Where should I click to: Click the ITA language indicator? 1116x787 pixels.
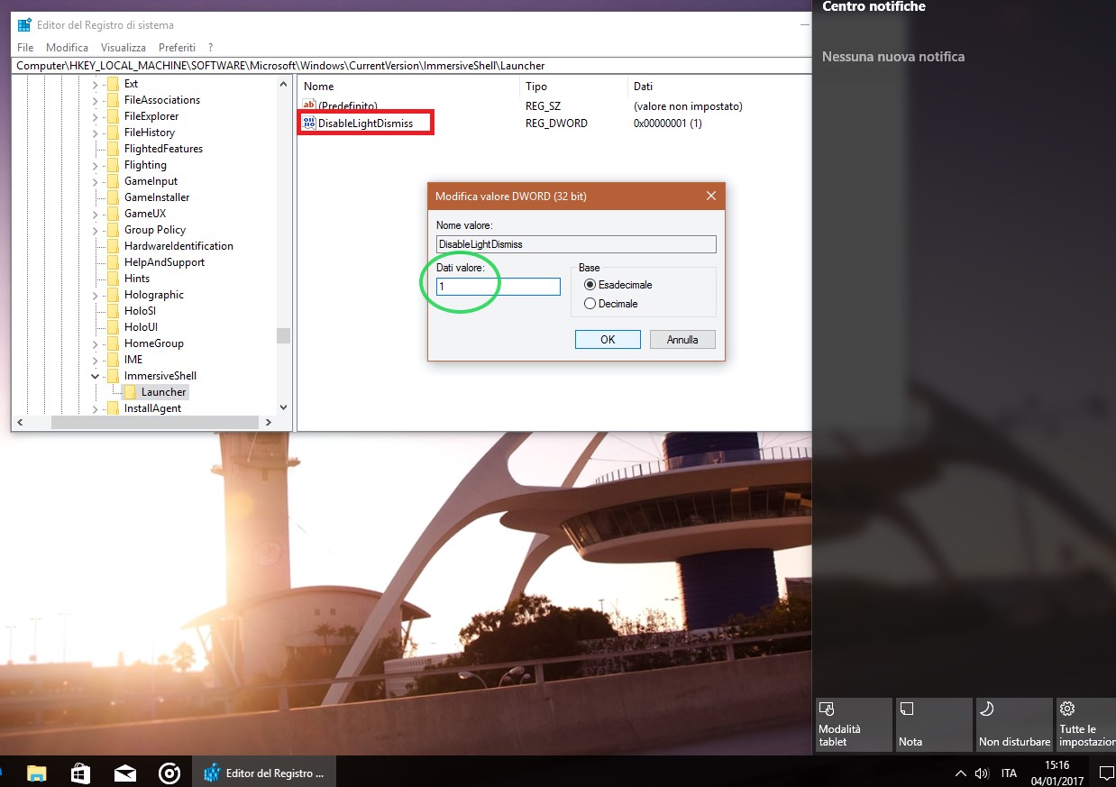pos(1009,773)
